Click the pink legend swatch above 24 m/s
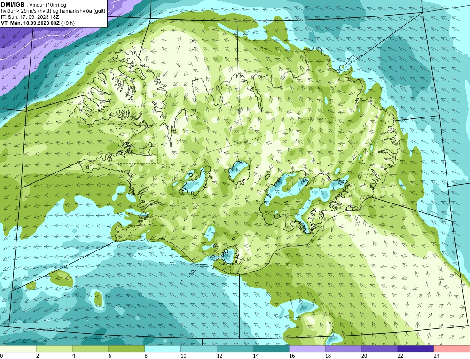Image resolution: width=470 pixels, height=359 pixels. [x=452, y=349]
